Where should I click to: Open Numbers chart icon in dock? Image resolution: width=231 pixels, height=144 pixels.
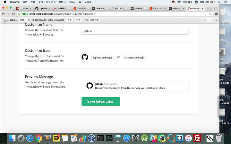click(83, 138)
